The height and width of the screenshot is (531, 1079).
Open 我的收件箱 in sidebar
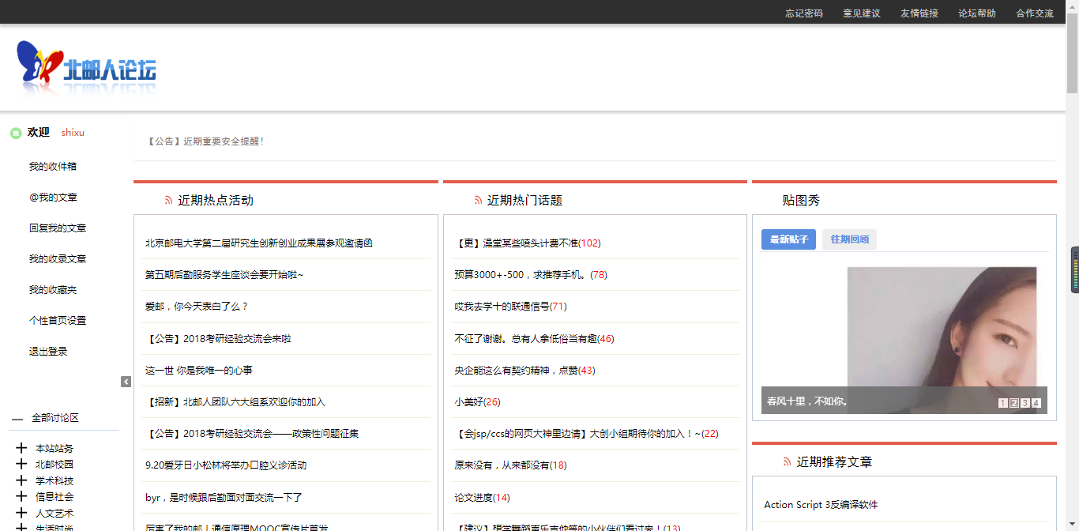pos(53,167)
